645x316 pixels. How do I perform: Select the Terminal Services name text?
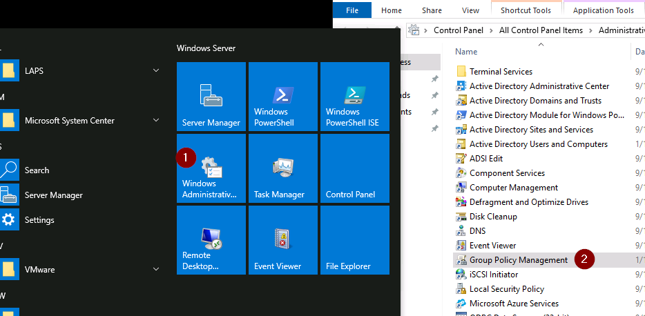[x=501, y=72]
